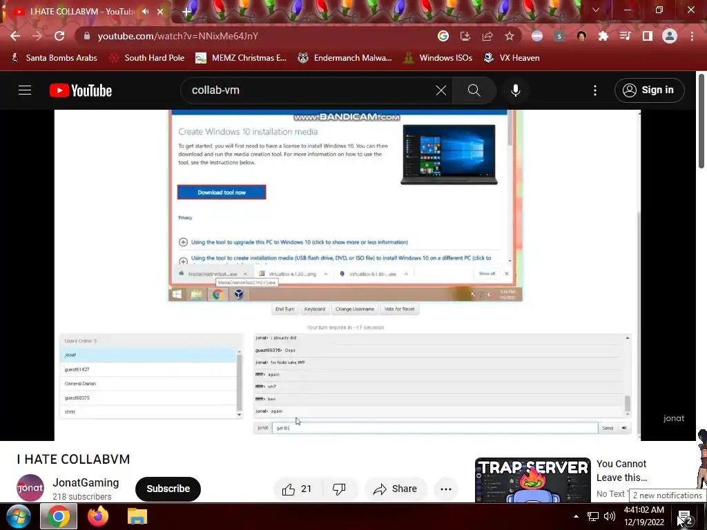Open VX Heaven bookmark

[512, 58]
